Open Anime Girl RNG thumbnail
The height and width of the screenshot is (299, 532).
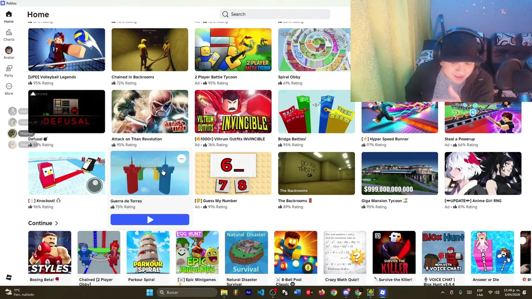tap(483, 174)
